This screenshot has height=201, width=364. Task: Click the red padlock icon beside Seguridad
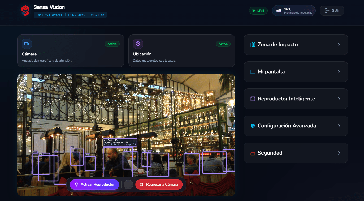253,153
